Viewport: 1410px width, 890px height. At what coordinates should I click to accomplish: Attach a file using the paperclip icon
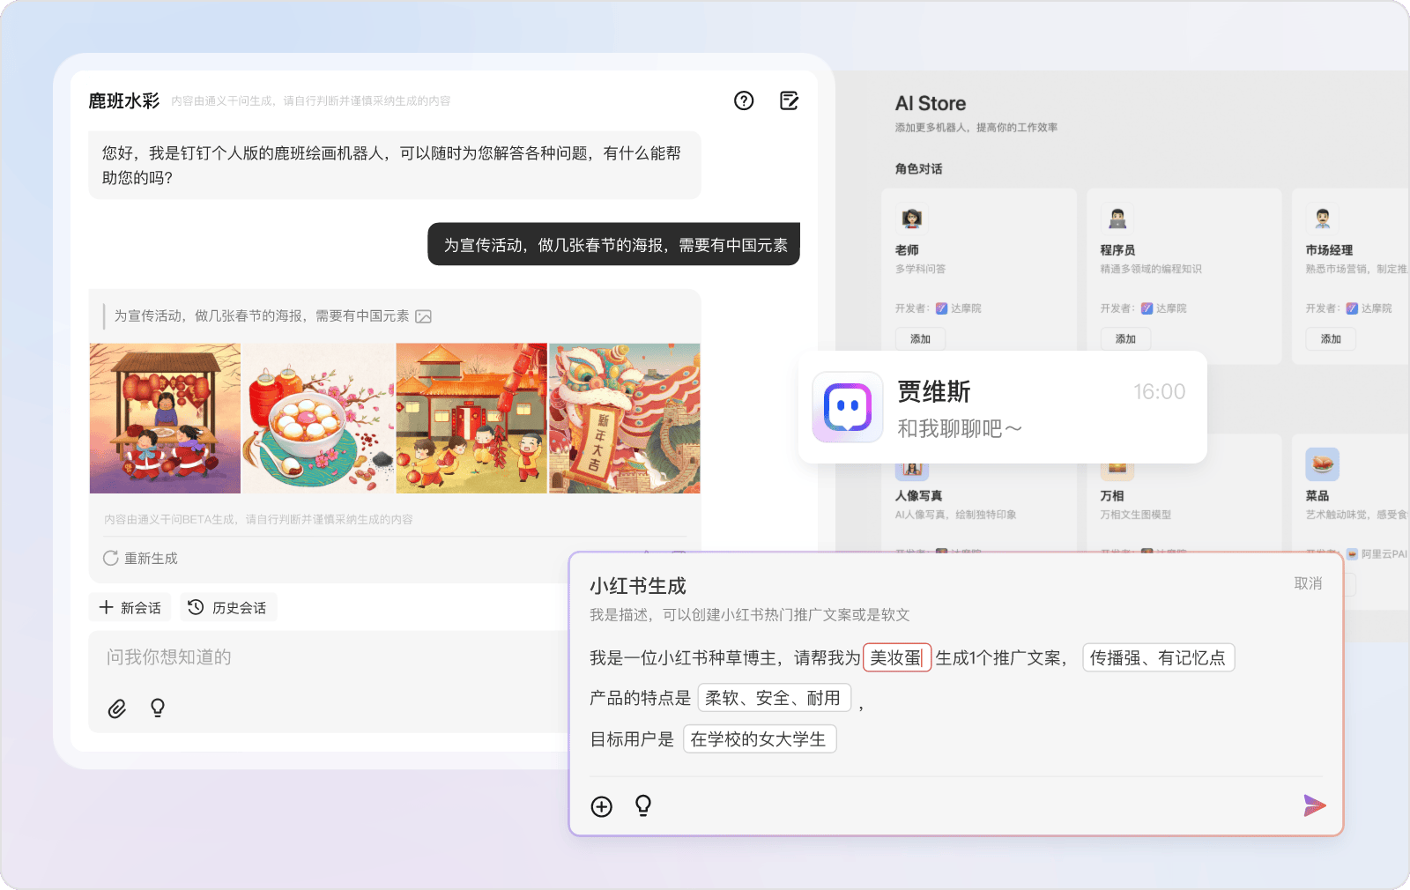click(x=118, y=708)
